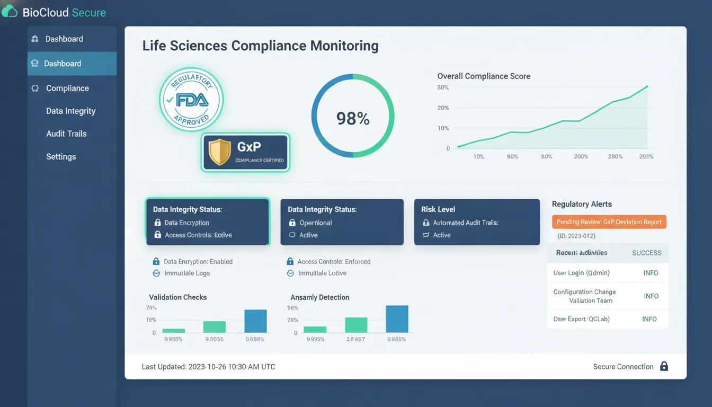Click the blue lock beside Access Controle: Enforced

[290, 261]
